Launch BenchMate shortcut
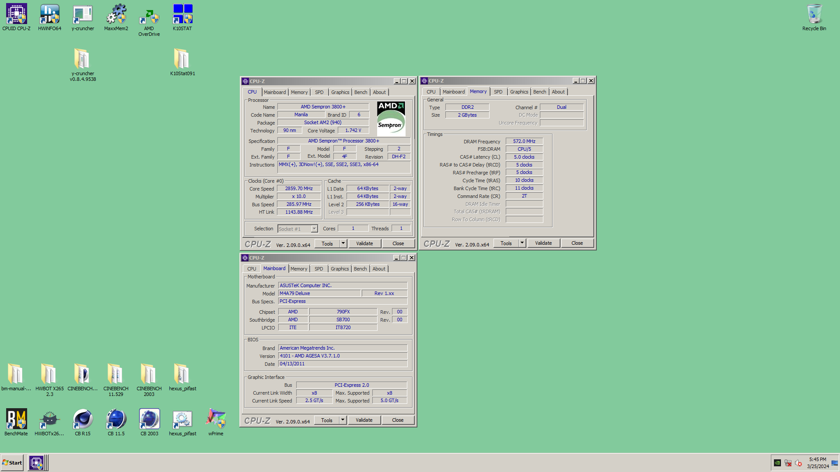The height and width of the screenshot is (472, 840). [16, 422]
